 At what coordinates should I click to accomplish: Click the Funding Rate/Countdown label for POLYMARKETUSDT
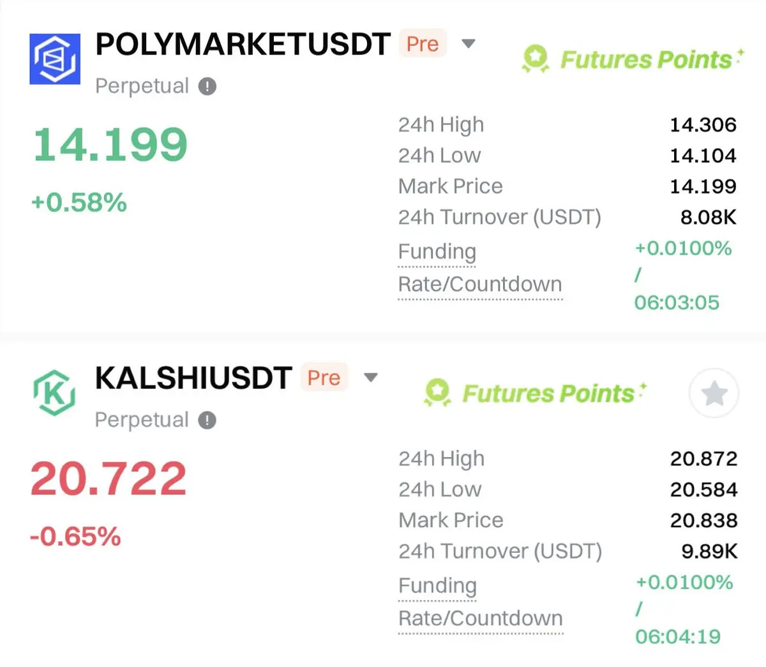coord(480,268)
